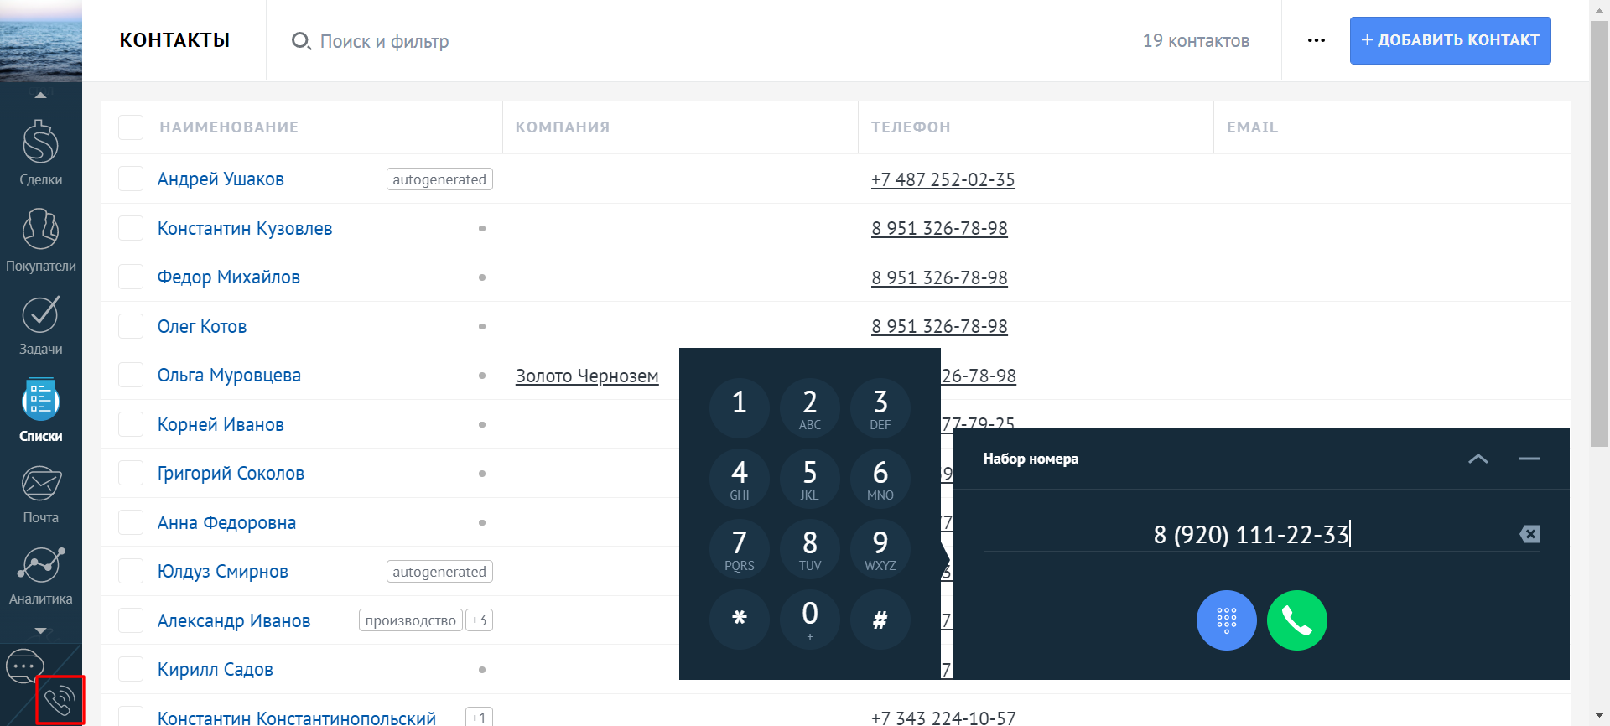Click the green call button
The image size is (1610, 726).
point(1296,620)
